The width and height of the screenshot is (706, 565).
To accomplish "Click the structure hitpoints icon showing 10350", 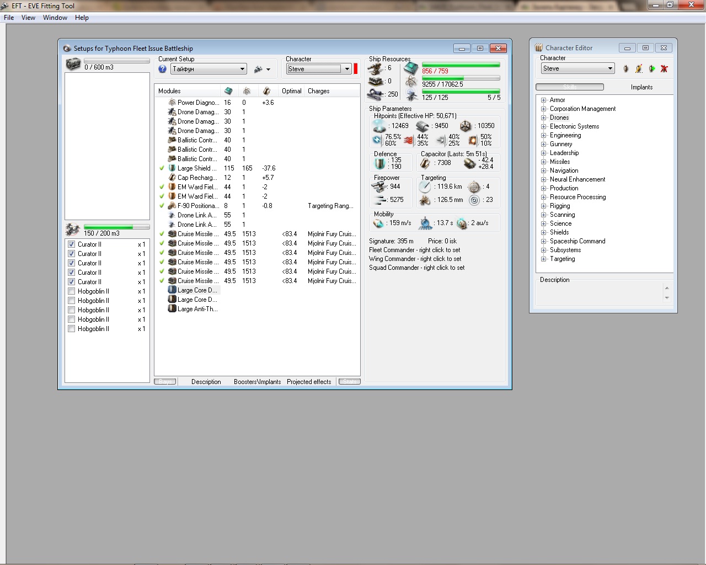I will coord(466,126).
